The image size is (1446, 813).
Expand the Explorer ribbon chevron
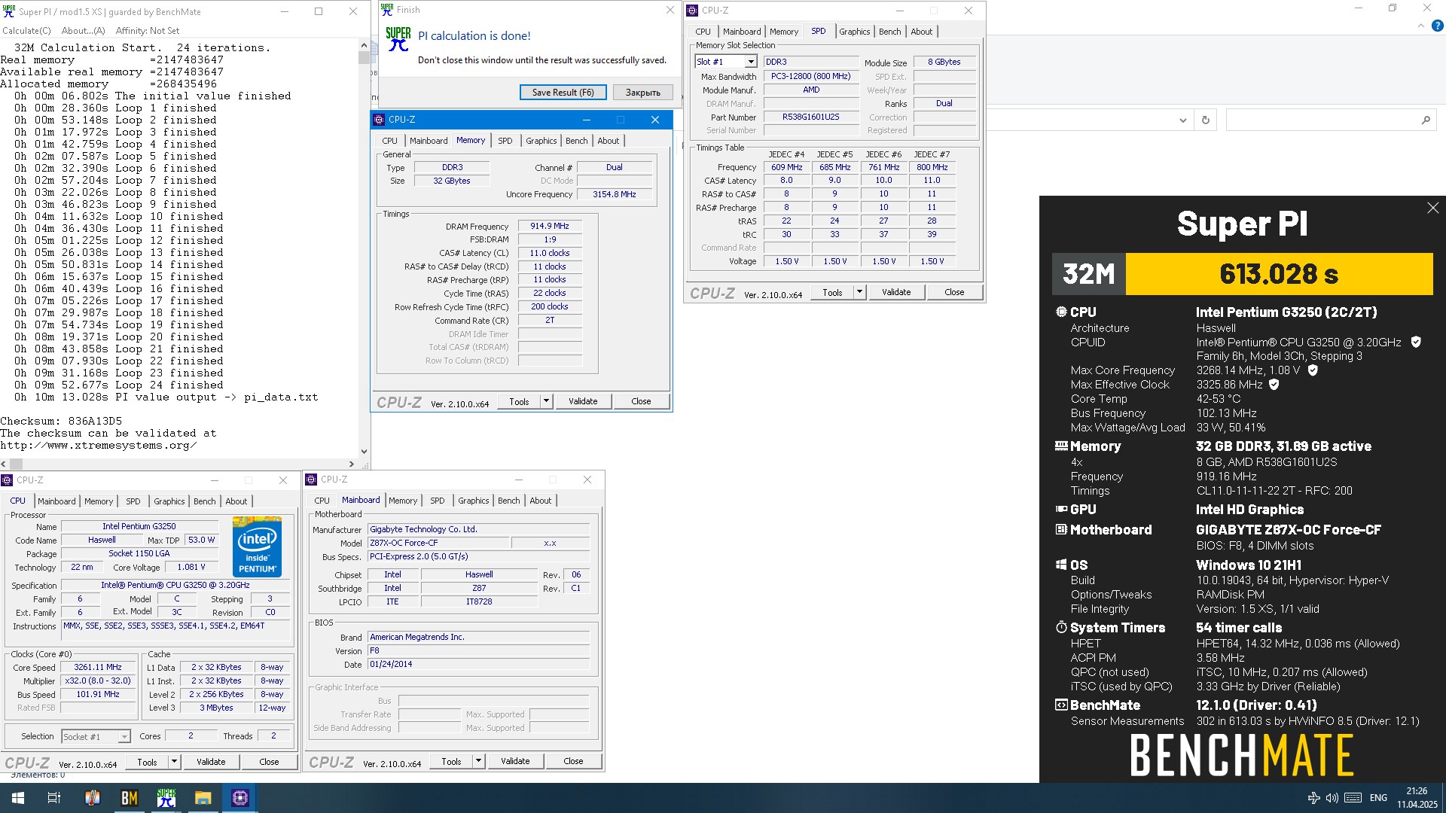[1420, 26]
